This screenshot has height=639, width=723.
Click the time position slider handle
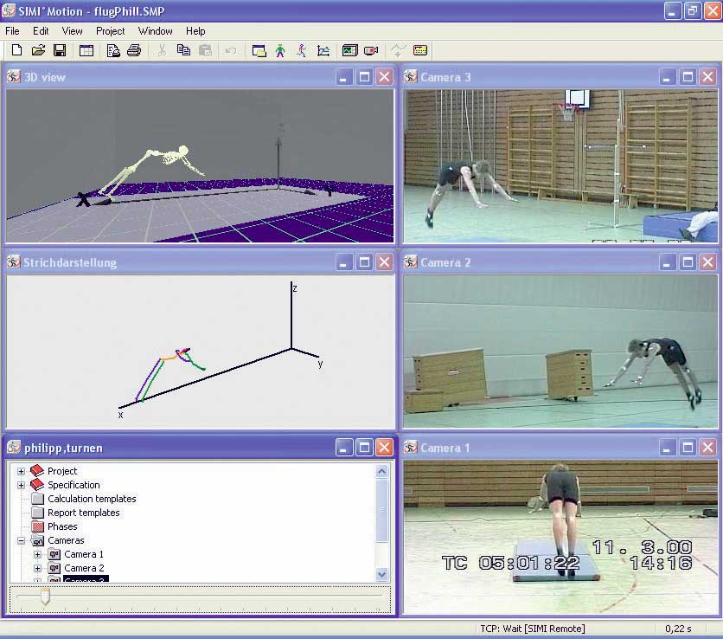(x=45, y=596)
